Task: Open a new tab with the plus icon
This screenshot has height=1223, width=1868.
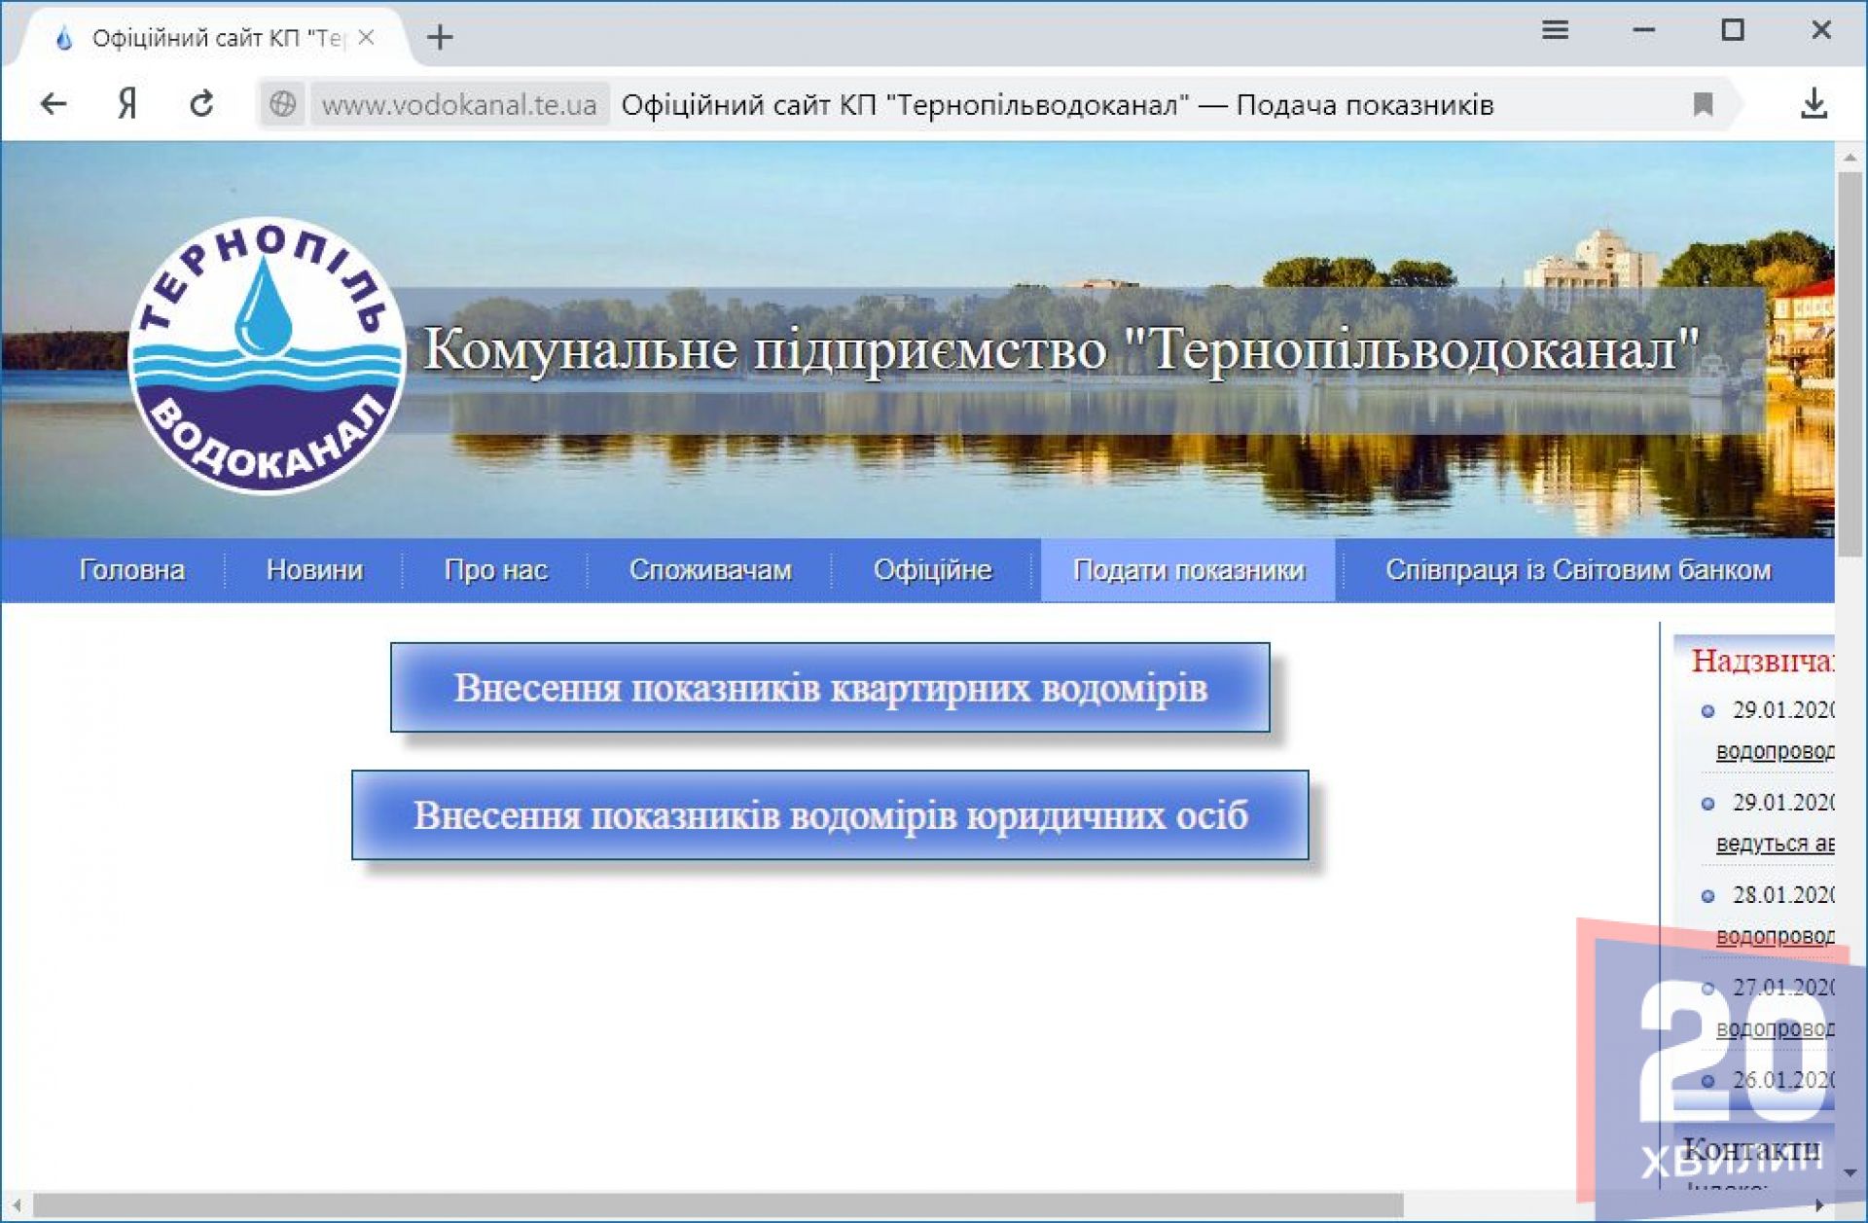Action: (440, 37)
